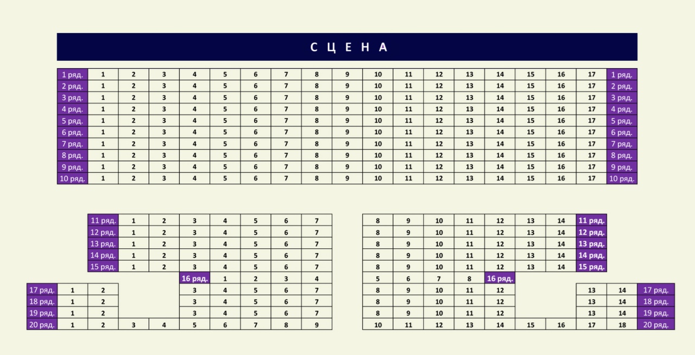Image resolution: width=695 pixels, height=355 pixels.
Task: Pick seat 5 in row 16
Action: tap(378, 279)
